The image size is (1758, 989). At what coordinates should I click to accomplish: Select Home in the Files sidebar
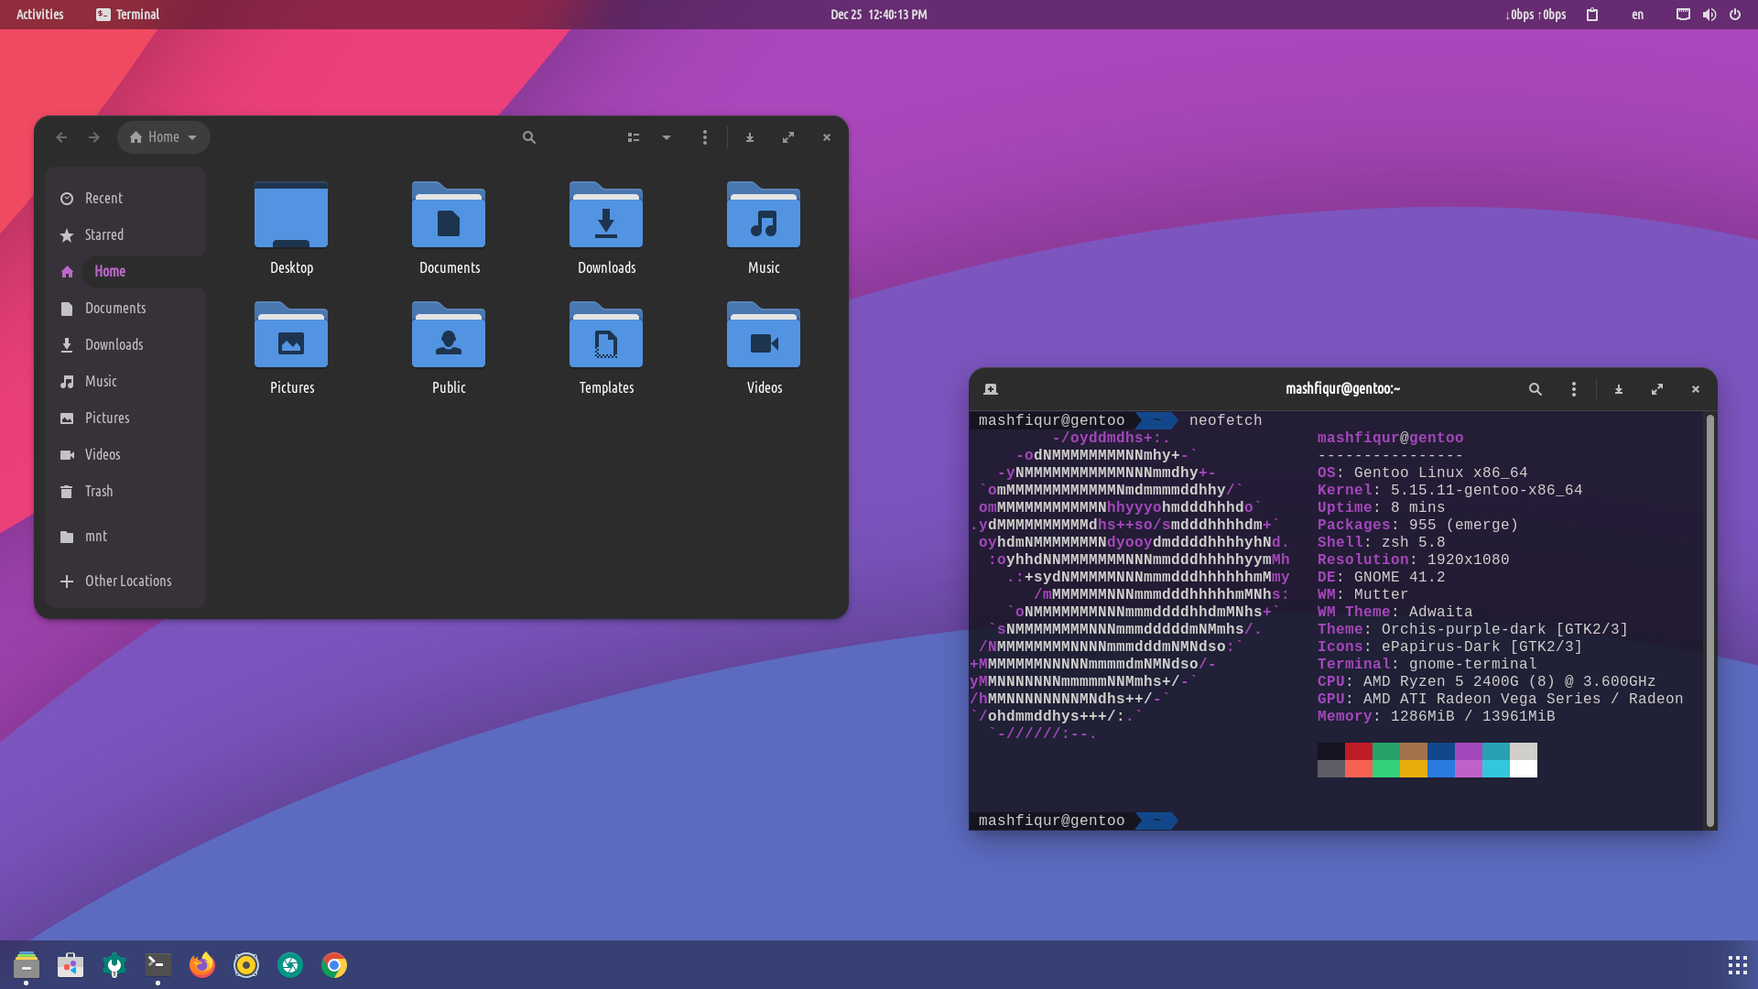point(110,271)
